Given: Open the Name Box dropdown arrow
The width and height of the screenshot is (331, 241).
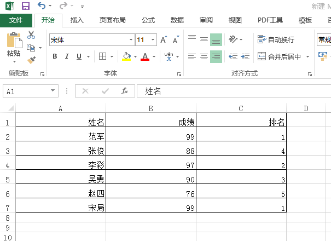Looking at the screenshot, I should [53, 91].
